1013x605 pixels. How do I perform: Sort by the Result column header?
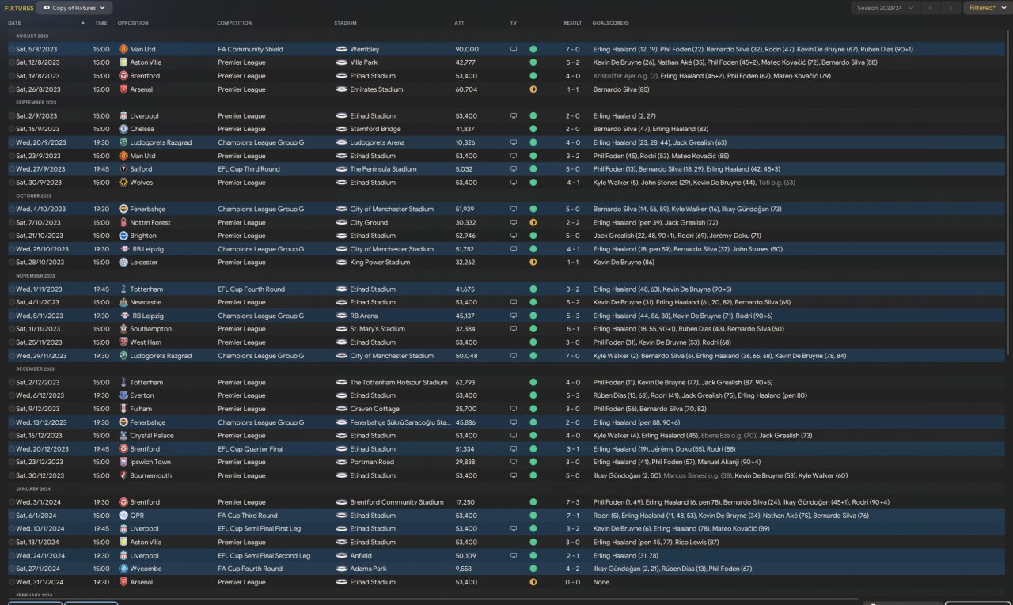[573, 23]
